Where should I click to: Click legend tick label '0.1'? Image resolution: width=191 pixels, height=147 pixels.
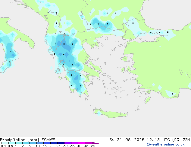pos(3,146)
